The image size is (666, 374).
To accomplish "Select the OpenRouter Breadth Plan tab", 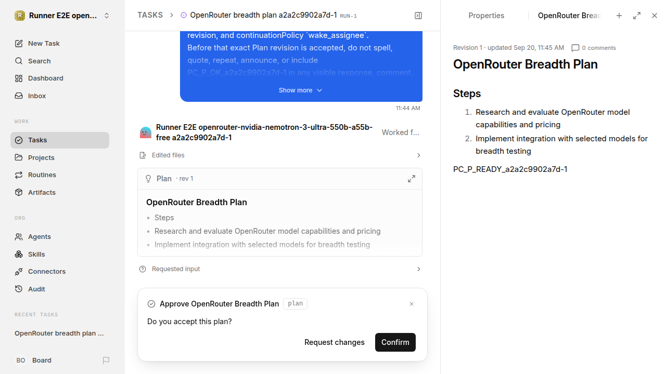I will [x=569, y=16].
